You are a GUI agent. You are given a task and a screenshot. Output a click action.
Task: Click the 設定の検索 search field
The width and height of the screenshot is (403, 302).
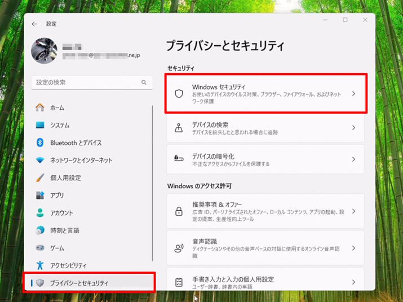coord(85,82)
